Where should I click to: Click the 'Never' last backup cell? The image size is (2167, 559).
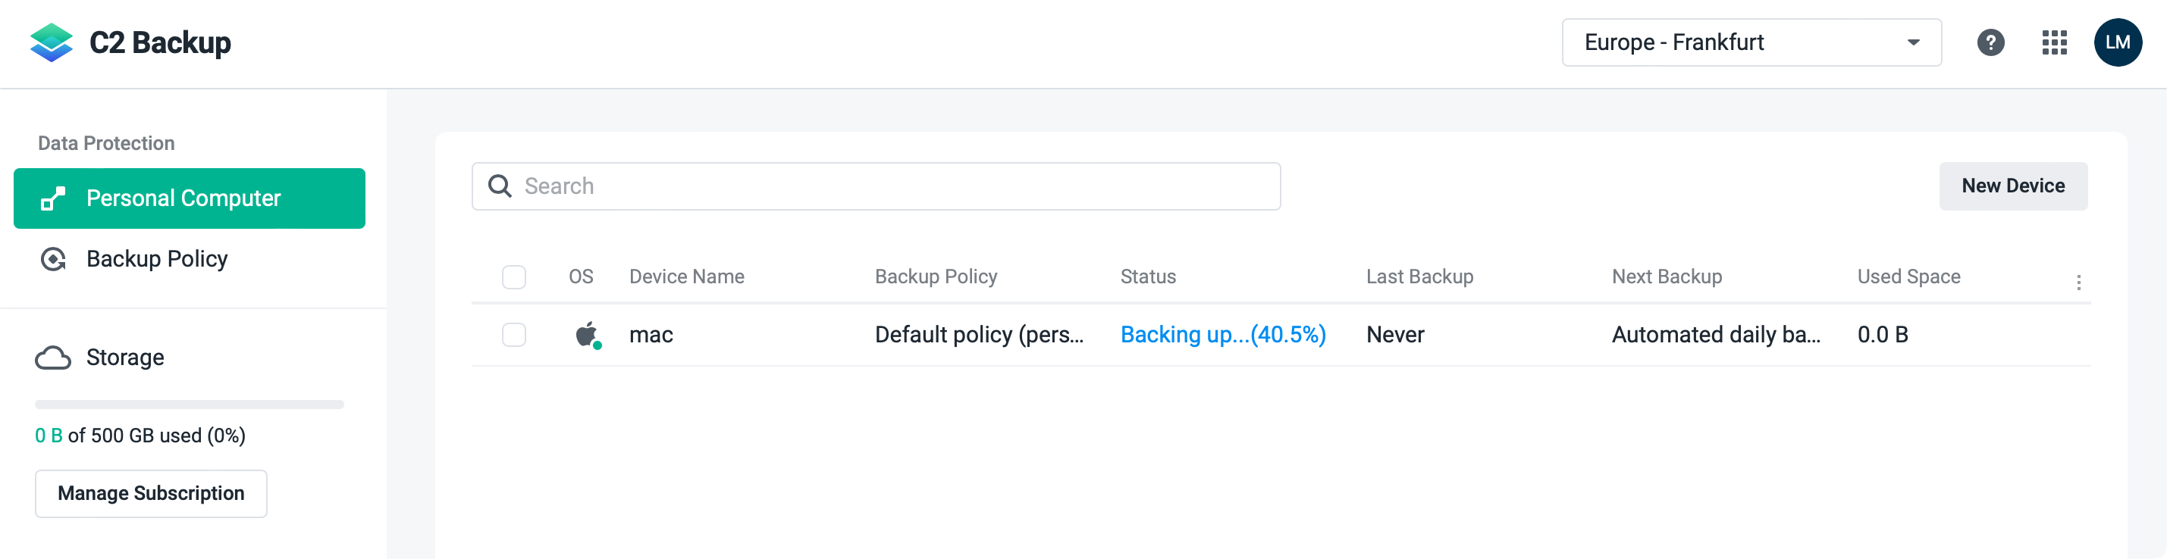(1395, 336)
